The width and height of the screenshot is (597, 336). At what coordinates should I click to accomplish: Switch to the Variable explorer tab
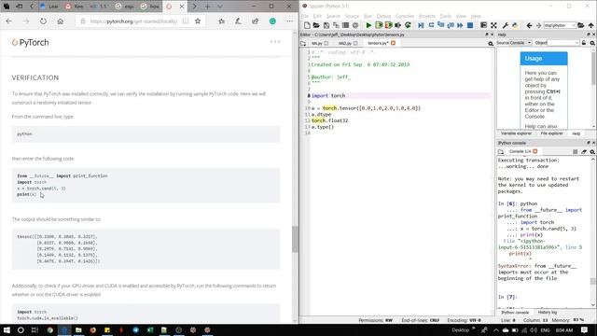(x=516, y=133)
